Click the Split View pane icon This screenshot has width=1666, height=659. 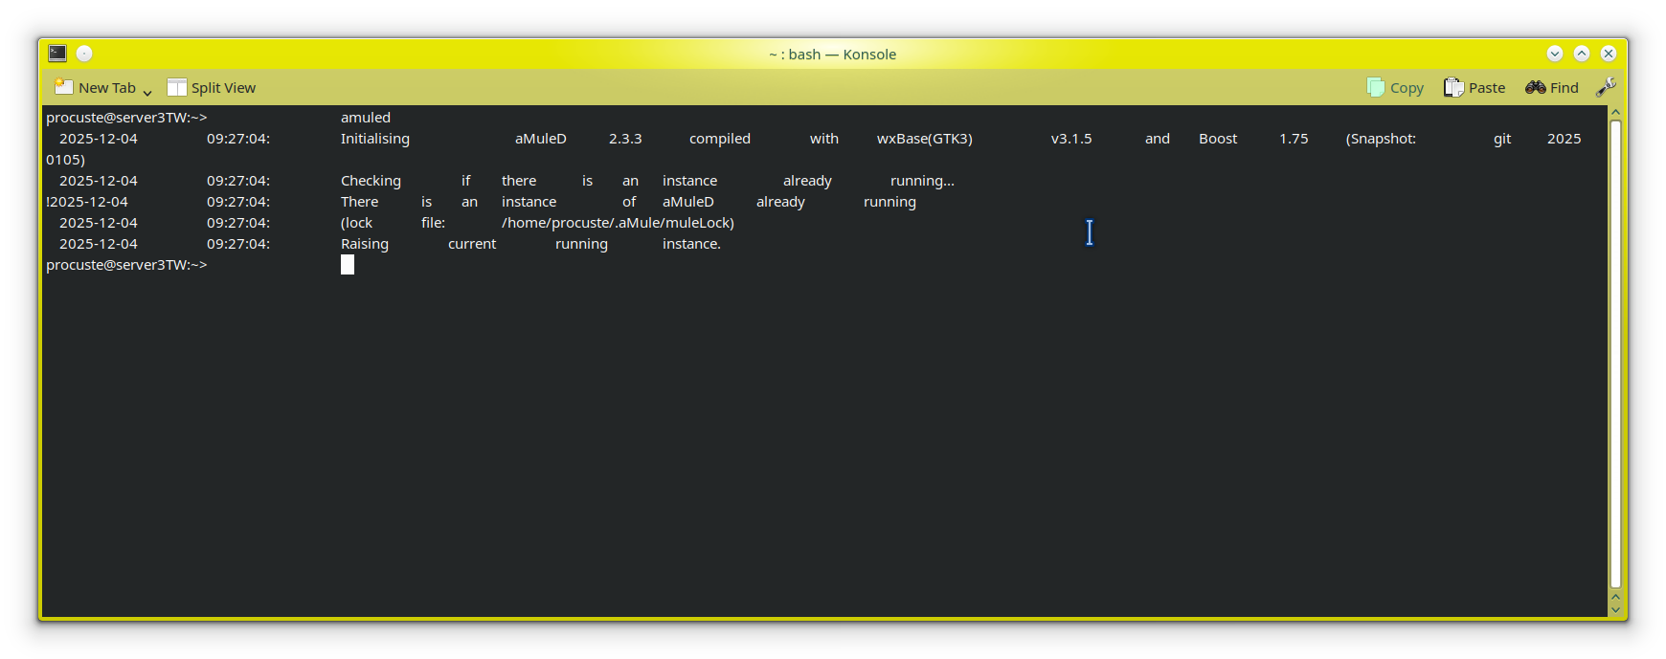pos(177,87)
